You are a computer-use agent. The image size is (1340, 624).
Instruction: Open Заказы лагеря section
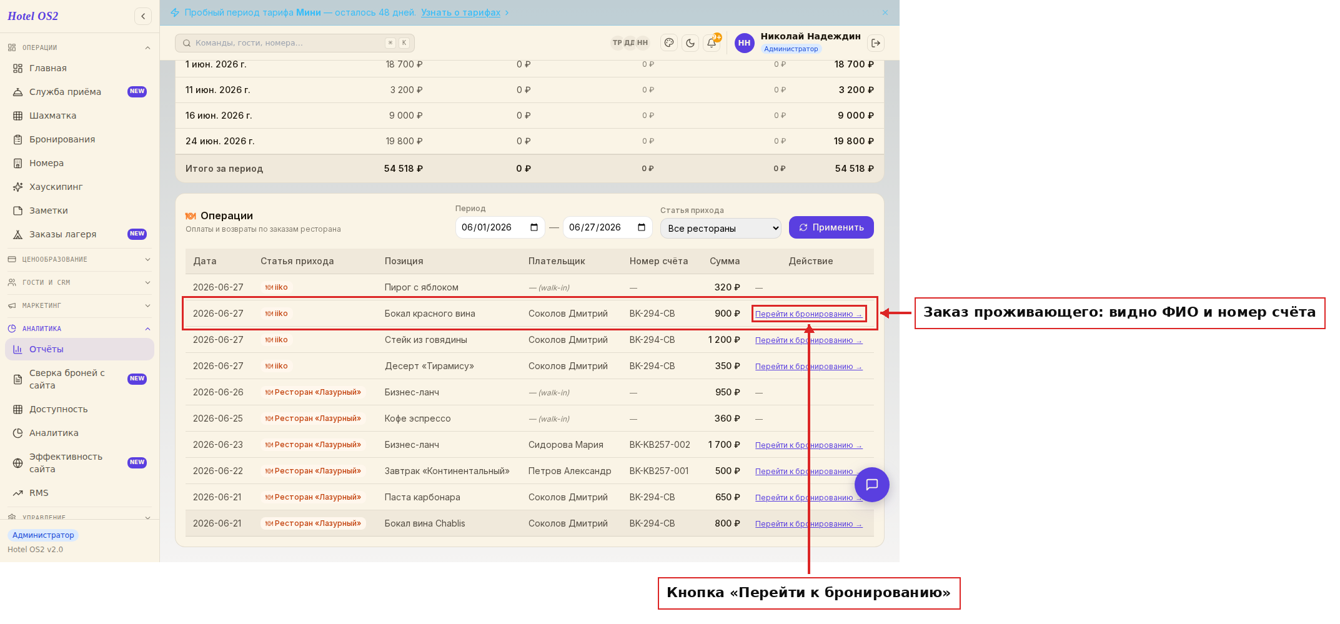[x=79, y=234]
